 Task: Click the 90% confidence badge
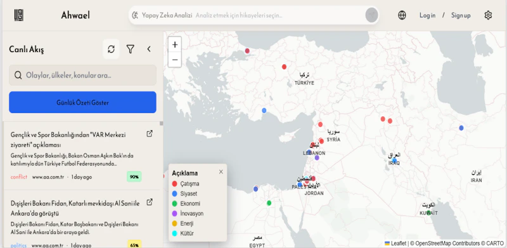[134, 177]
